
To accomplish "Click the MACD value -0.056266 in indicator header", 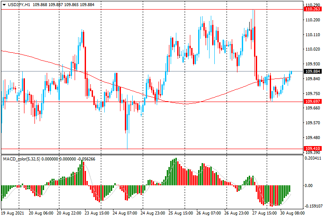I will tap(86, 159).
